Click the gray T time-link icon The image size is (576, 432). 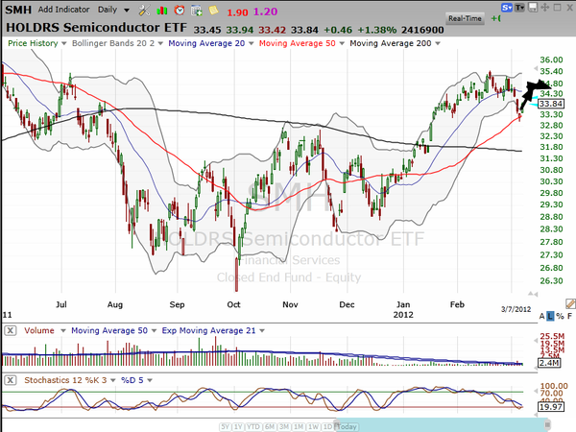[x=519, y=8]
